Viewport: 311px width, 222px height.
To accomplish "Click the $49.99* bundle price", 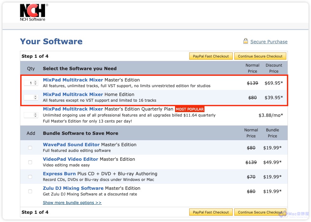I will [272, 162].
